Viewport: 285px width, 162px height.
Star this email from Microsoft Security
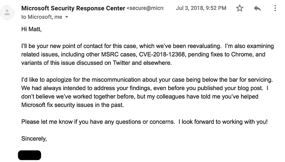[x=239, y=8]
